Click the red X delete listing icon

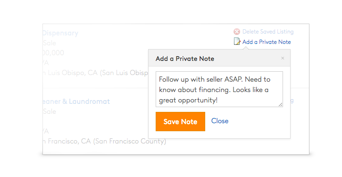237,32
